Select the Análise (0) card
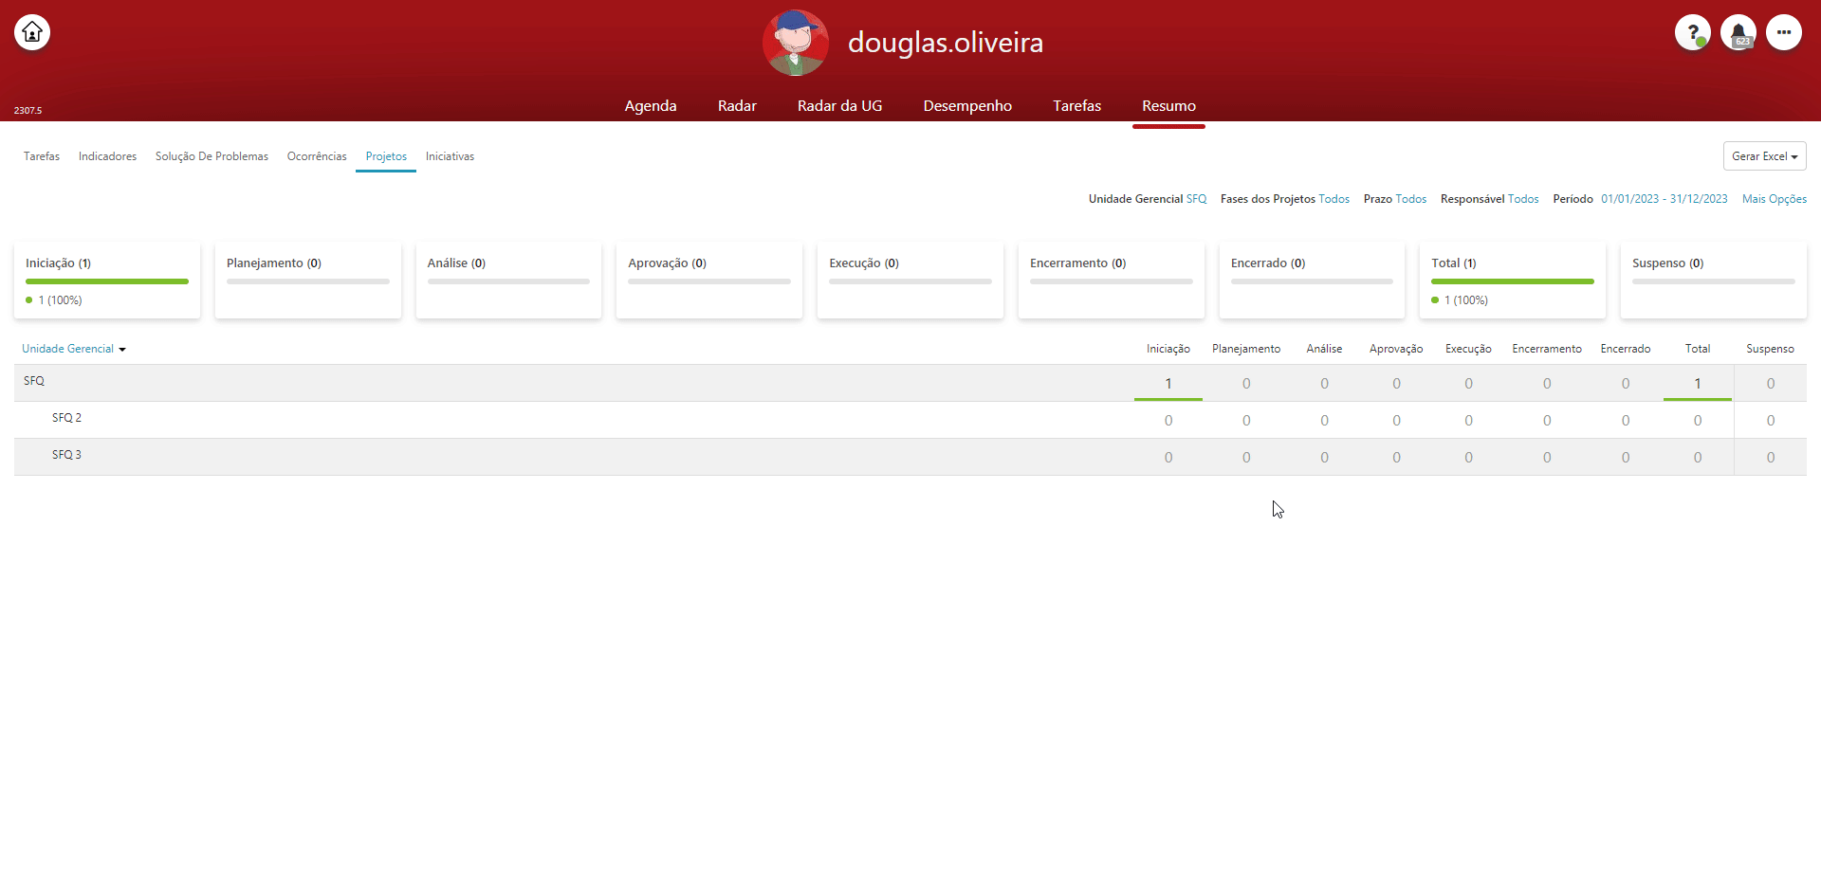This screenshot has width=1821, height=888. (x=508, y=281)
